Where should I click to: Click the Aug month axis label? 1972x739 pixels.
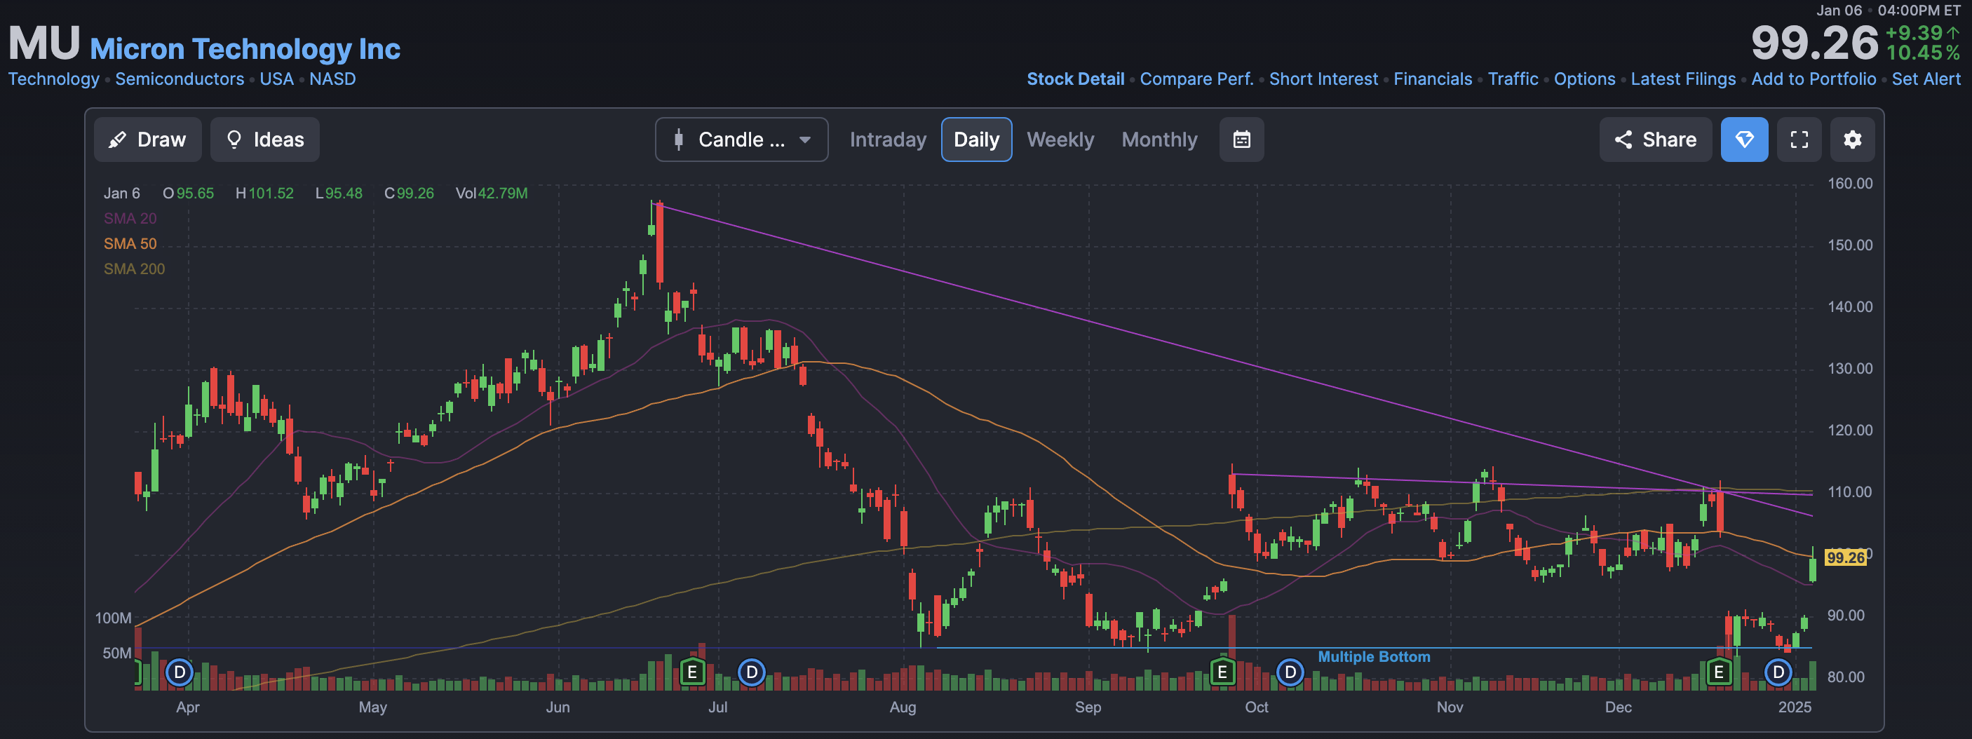pyautogui.click(x=903, y=707)
